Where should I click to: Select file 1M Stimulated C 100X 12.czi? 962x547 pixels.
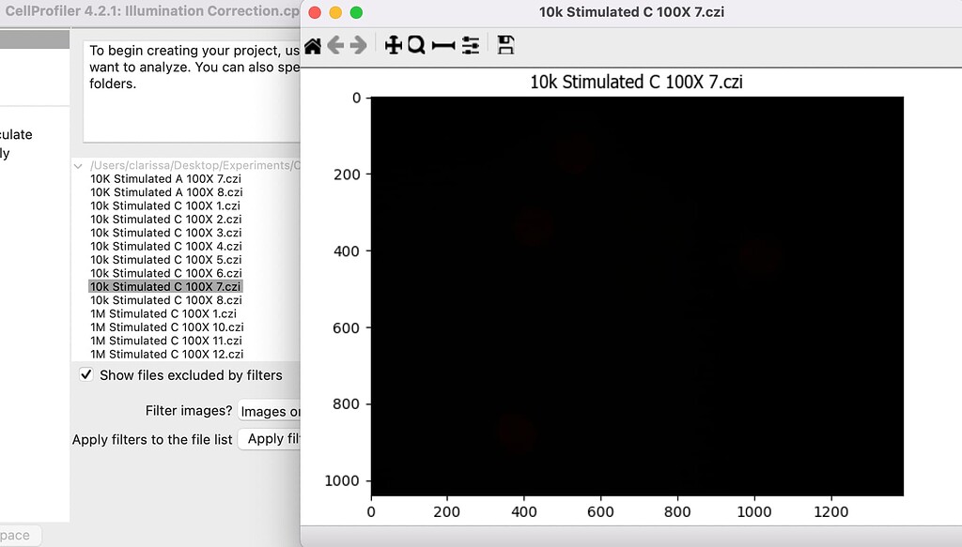pos(161,354)
